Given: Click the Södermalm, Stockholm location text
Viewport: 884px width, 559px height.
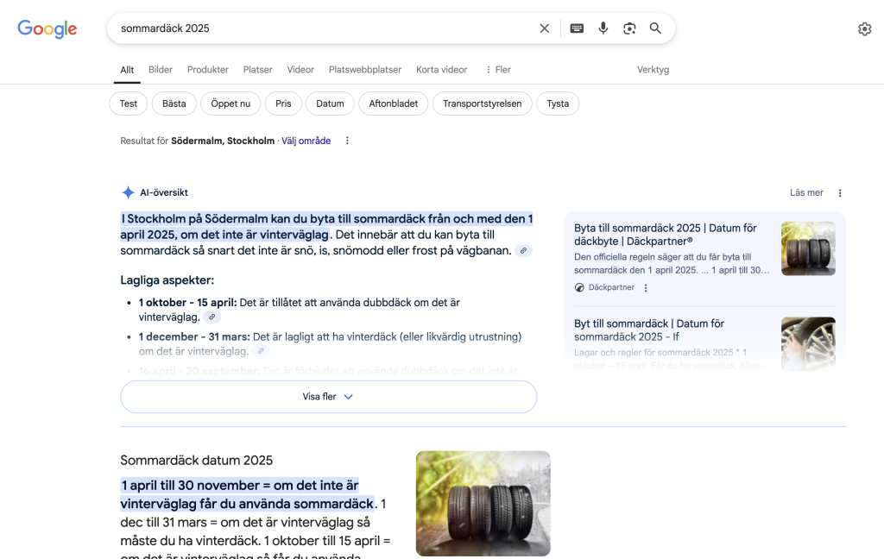Looking at the screenshot, I should pos(223,141).
